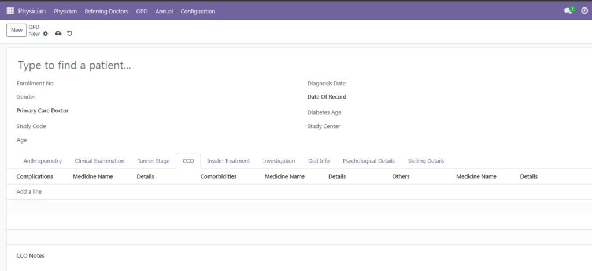Select the Psychological Details tab
The width and height of the screenshot is (592, 271).
pyautogui.click(x=369, y=161)
